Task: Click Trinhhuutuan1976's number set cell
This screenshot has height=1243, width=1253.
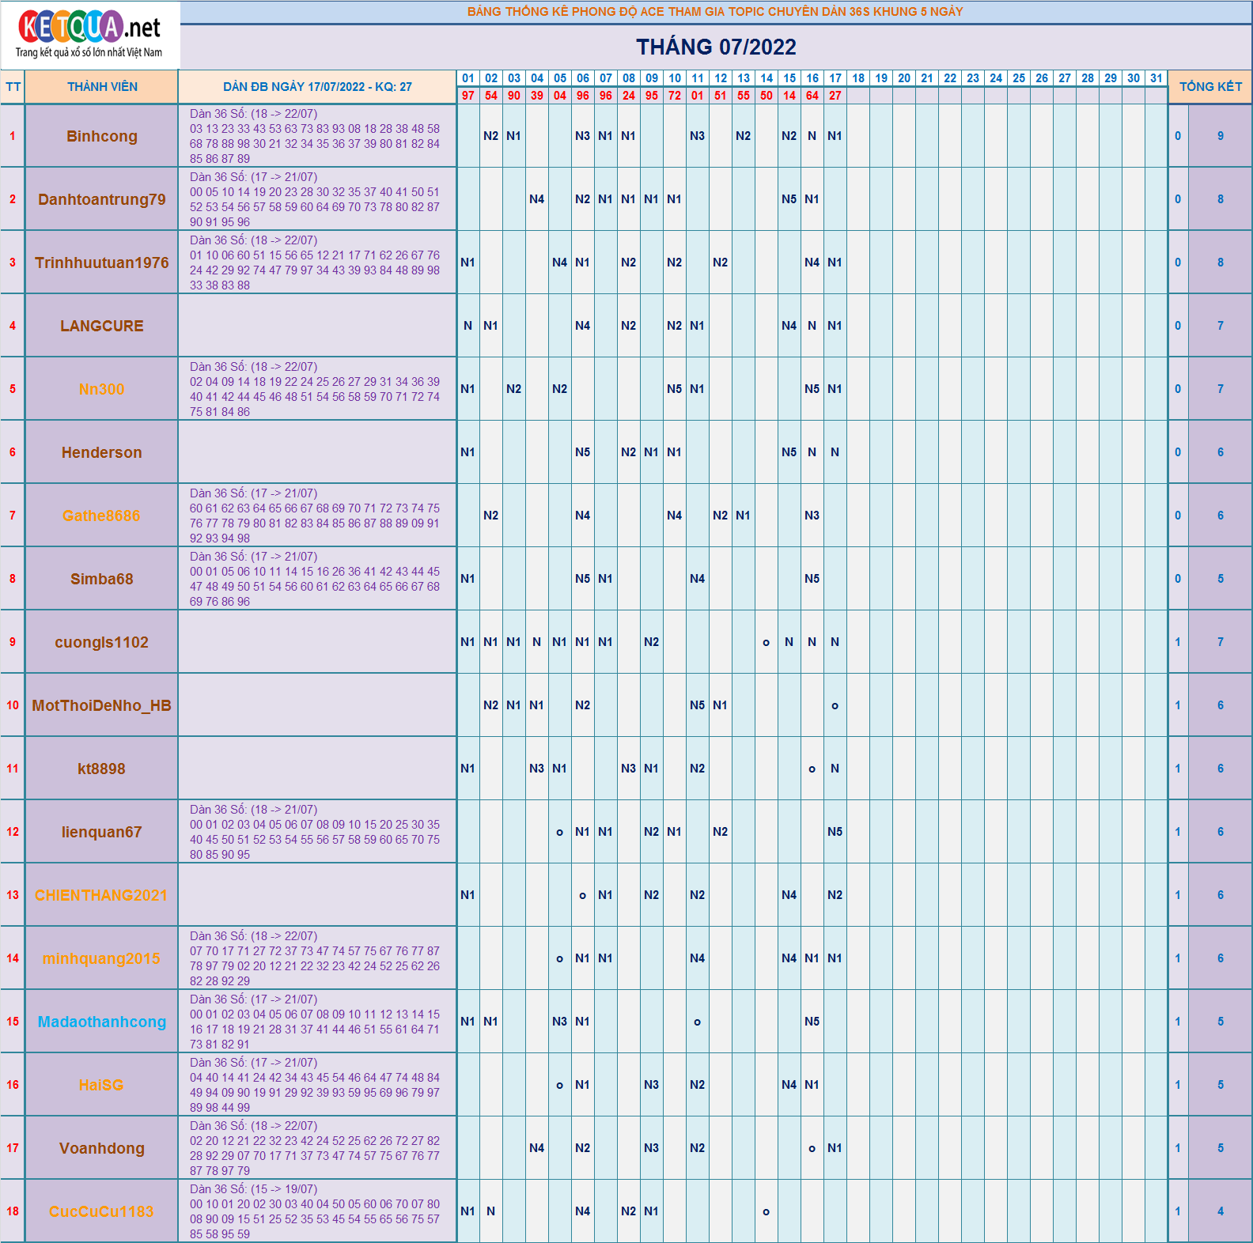Action: 317,263
